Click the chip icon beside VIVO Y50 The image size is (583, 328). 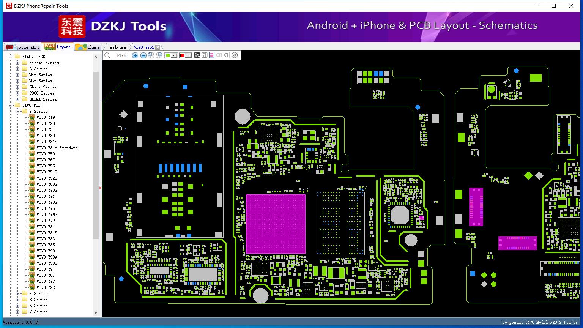click(x=32, y=154)
